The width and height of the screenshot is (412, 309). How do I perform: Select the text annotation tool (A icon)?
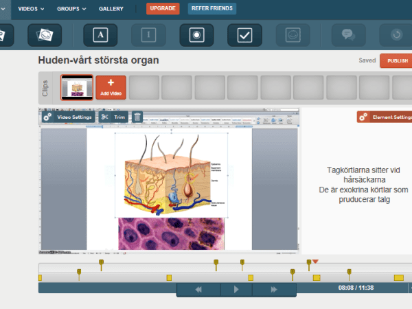pos(100,35)
